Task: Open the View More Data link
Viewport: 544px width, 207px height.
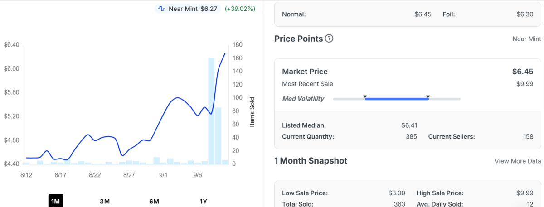Action: point(518,161)
